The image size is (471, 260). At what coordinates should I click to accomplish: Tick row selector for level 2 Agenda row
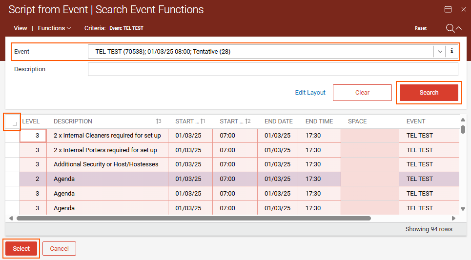coord(12,179)
